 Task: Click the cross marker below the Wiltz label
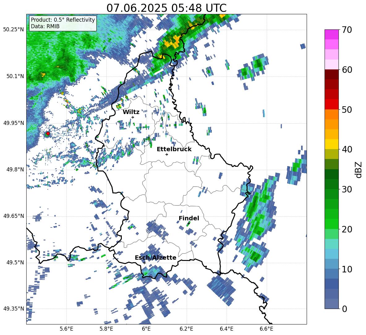133,117
